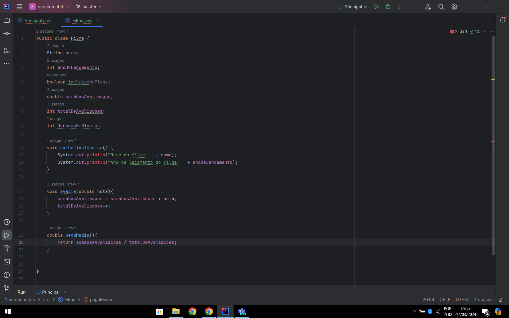Click Filme in the breadcrumb bar
Viewport: 509px width, 318px height.
(67, 299)
